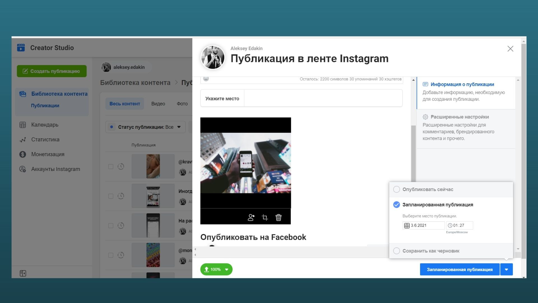Click the dialog scrollbar up arrow
Image resolution: width=538 pixels, height=303 pixels.
(x=413, y=80)
